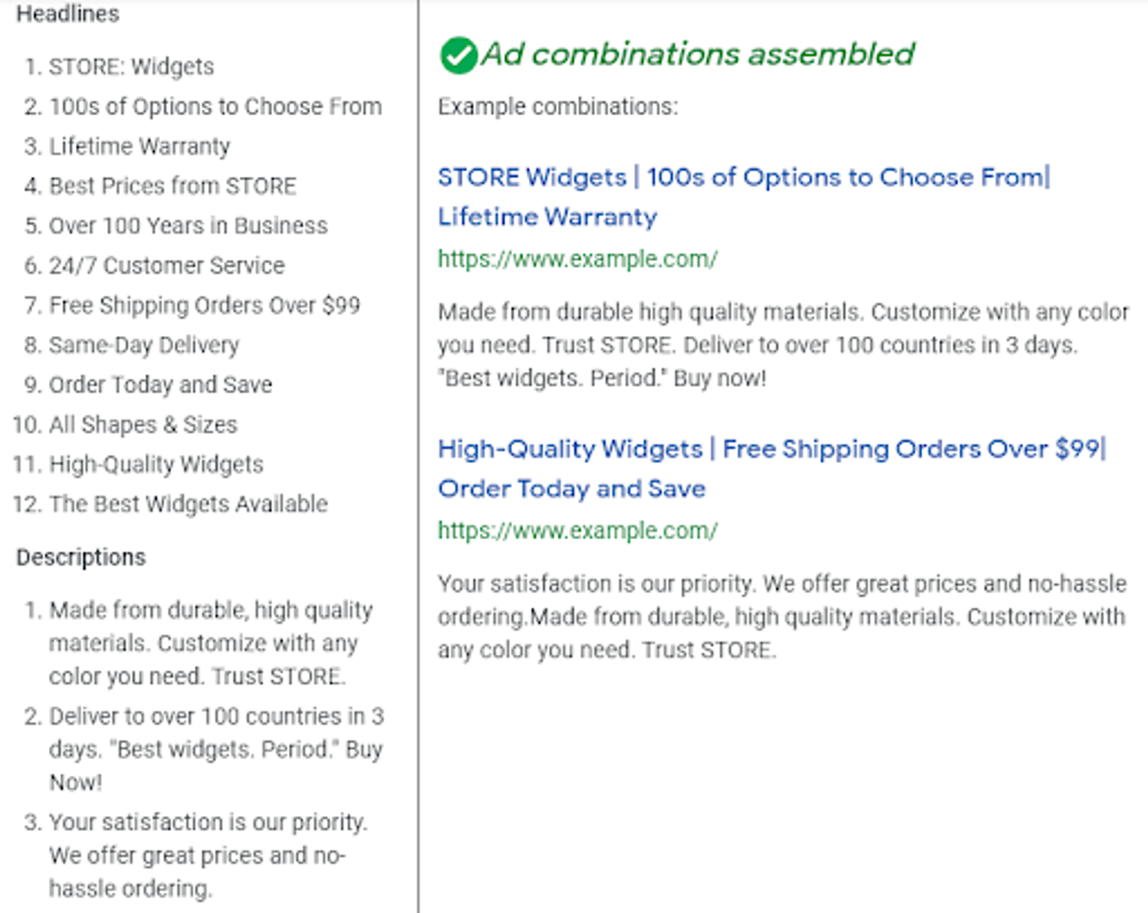This screenshot has height=913, width=1148.
Task: Click the 'STORE Widgets' ad headline link
Action: (x=744, y=177)
